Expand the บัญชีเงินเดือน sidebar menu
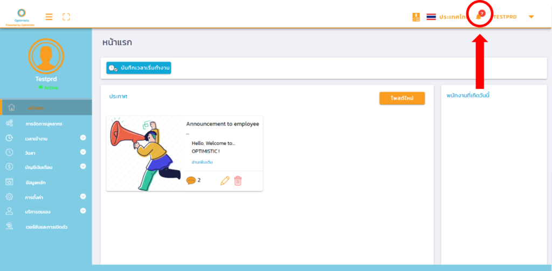 (83, 167)
